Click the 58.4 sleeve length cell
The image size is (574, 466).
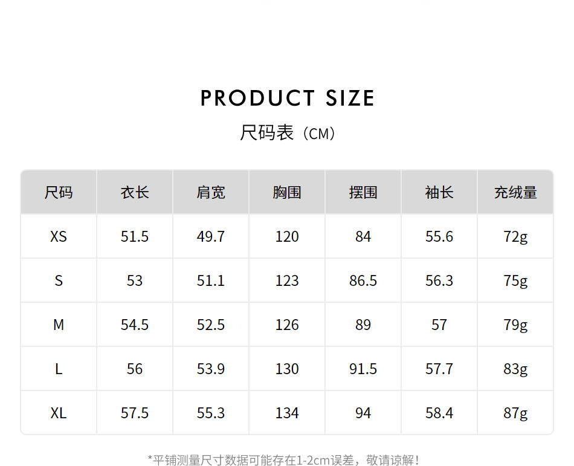click(x=439, y=413)
